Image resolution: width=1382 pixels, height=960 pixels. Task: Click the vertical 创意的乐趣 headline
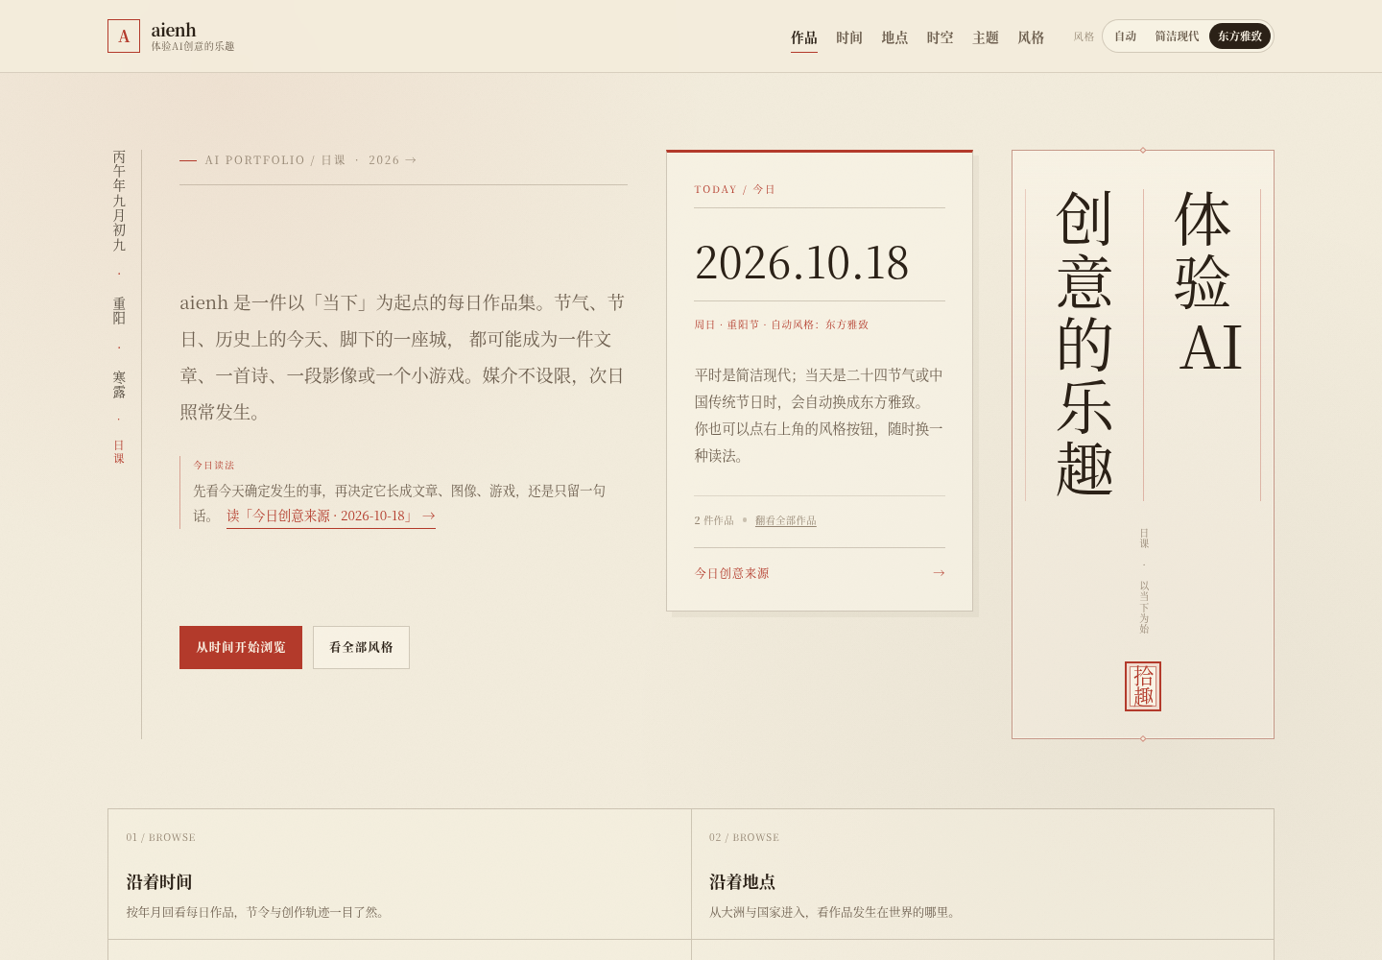click(1084, 344)
